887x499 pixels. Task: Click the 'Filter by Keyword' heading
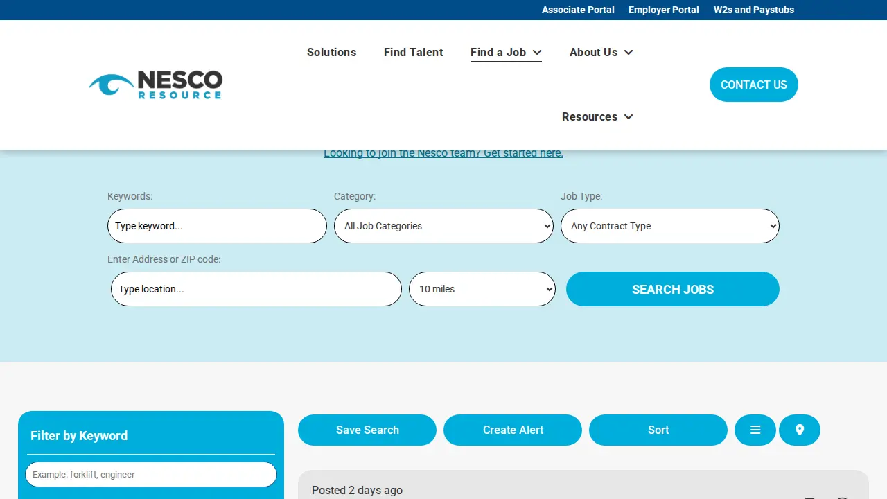pyautogui.click(x=79, y=436)
